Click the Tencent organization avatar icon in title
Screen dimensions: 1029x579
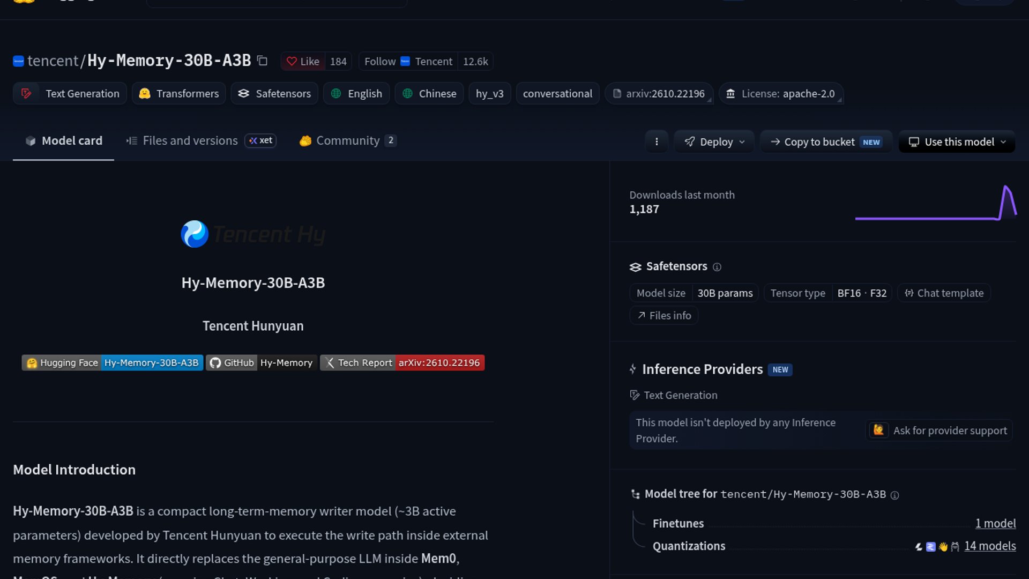coord(18,61)
